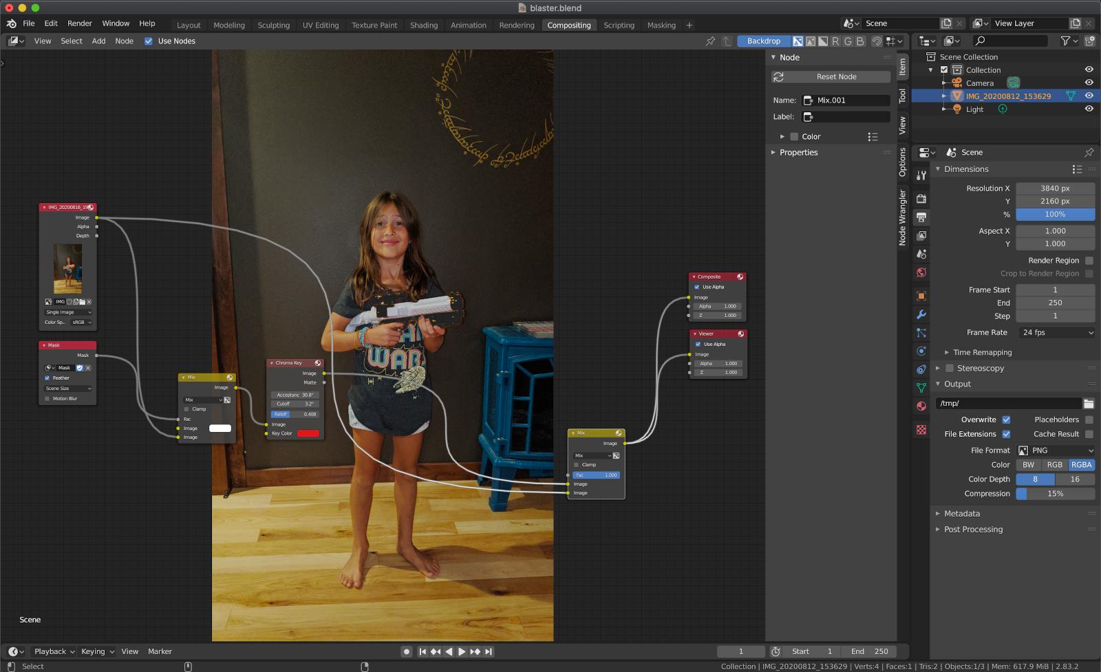Show only Red channel R icon
Viewport: 1101px width, 672px height.
click(x=835, y=41)
